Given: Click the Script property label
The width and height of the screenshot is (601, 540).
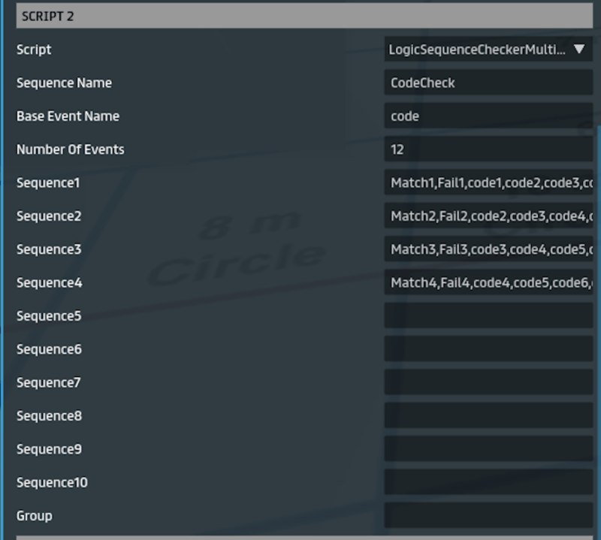Looking at the screenshot, I should coord(34,50).
